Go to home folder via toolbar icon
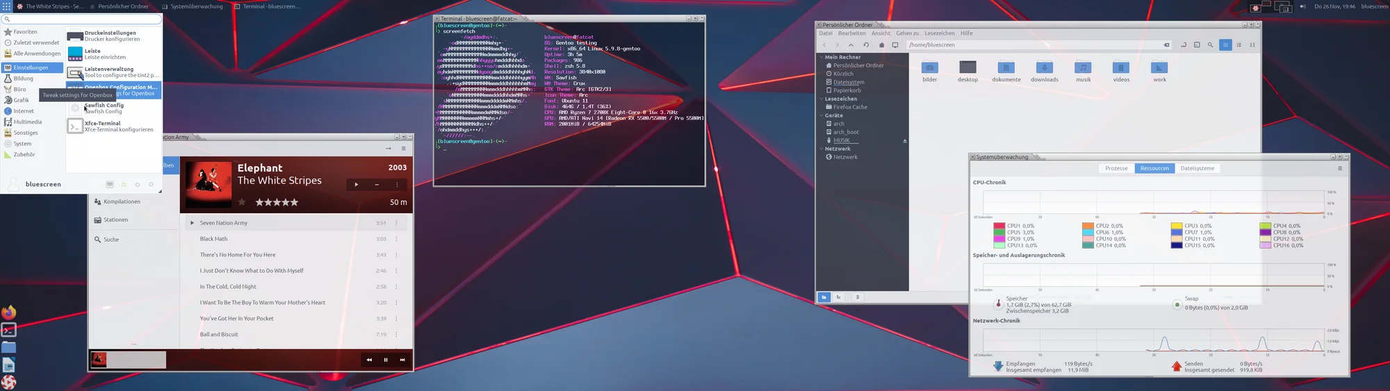Image resolution: width=1390 pixels, height=391 pixels. [881, 45]
